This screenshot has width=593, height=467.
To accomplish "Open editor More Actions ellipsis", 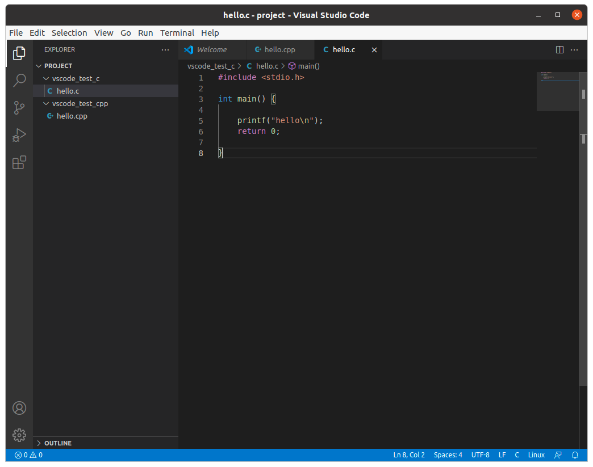I will 574,50.
